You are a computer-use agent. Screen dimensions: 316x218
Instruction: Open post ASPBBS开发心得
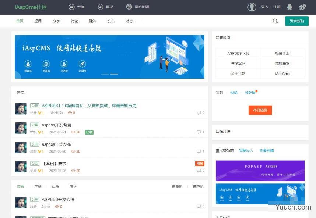[58, 199]
